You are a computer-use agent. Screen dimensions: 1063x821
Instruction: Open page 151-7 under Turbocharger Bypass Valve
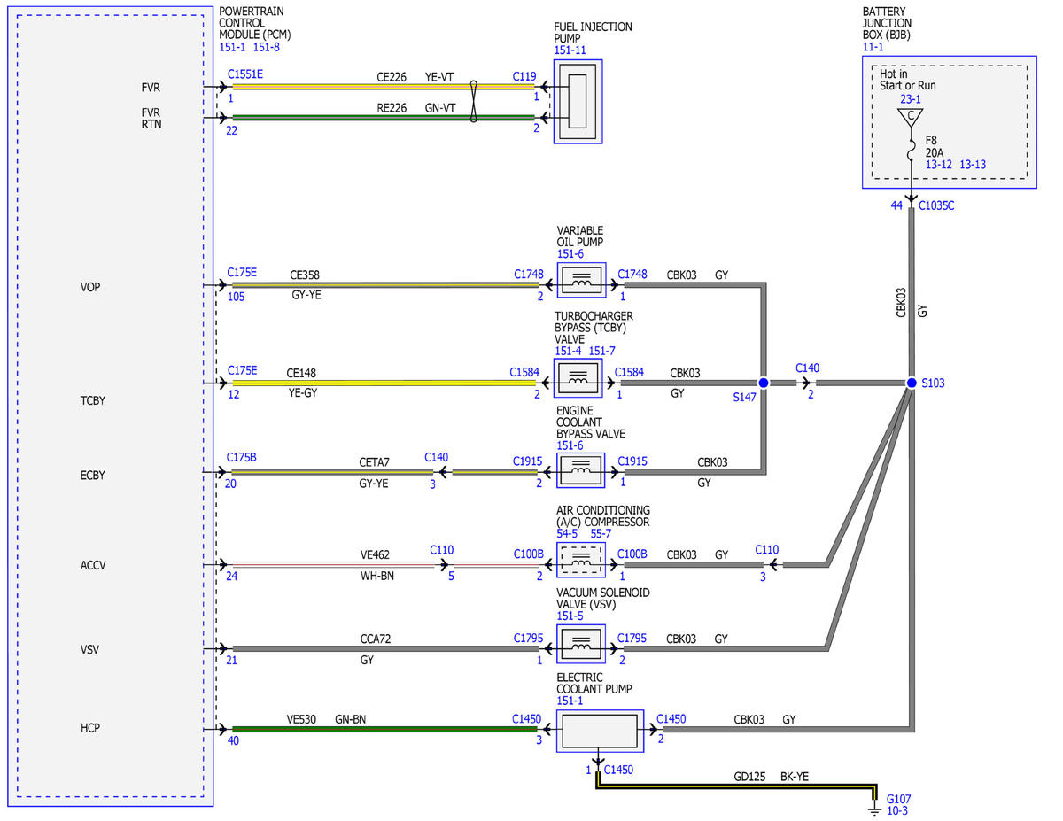(602, 351)
